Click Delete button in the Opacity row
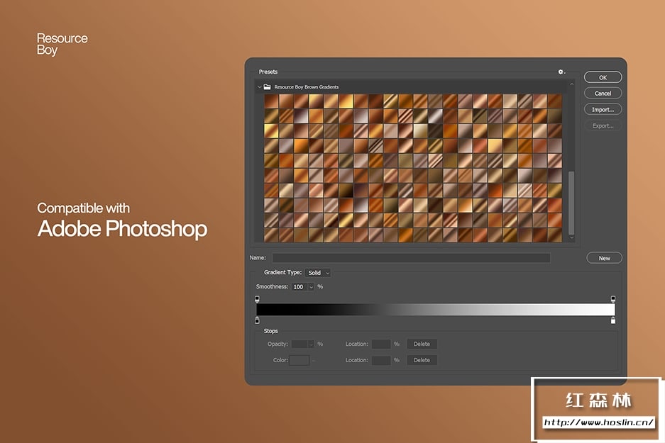 [x=422, y=344]
